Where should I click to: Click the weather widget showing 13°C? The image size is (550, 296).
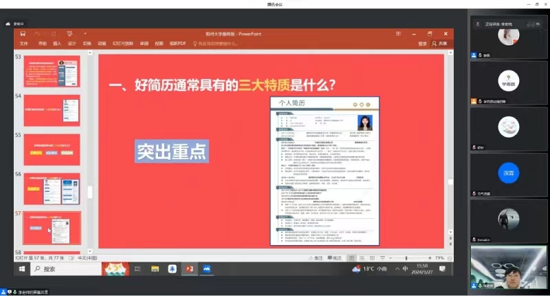point(368,268)
